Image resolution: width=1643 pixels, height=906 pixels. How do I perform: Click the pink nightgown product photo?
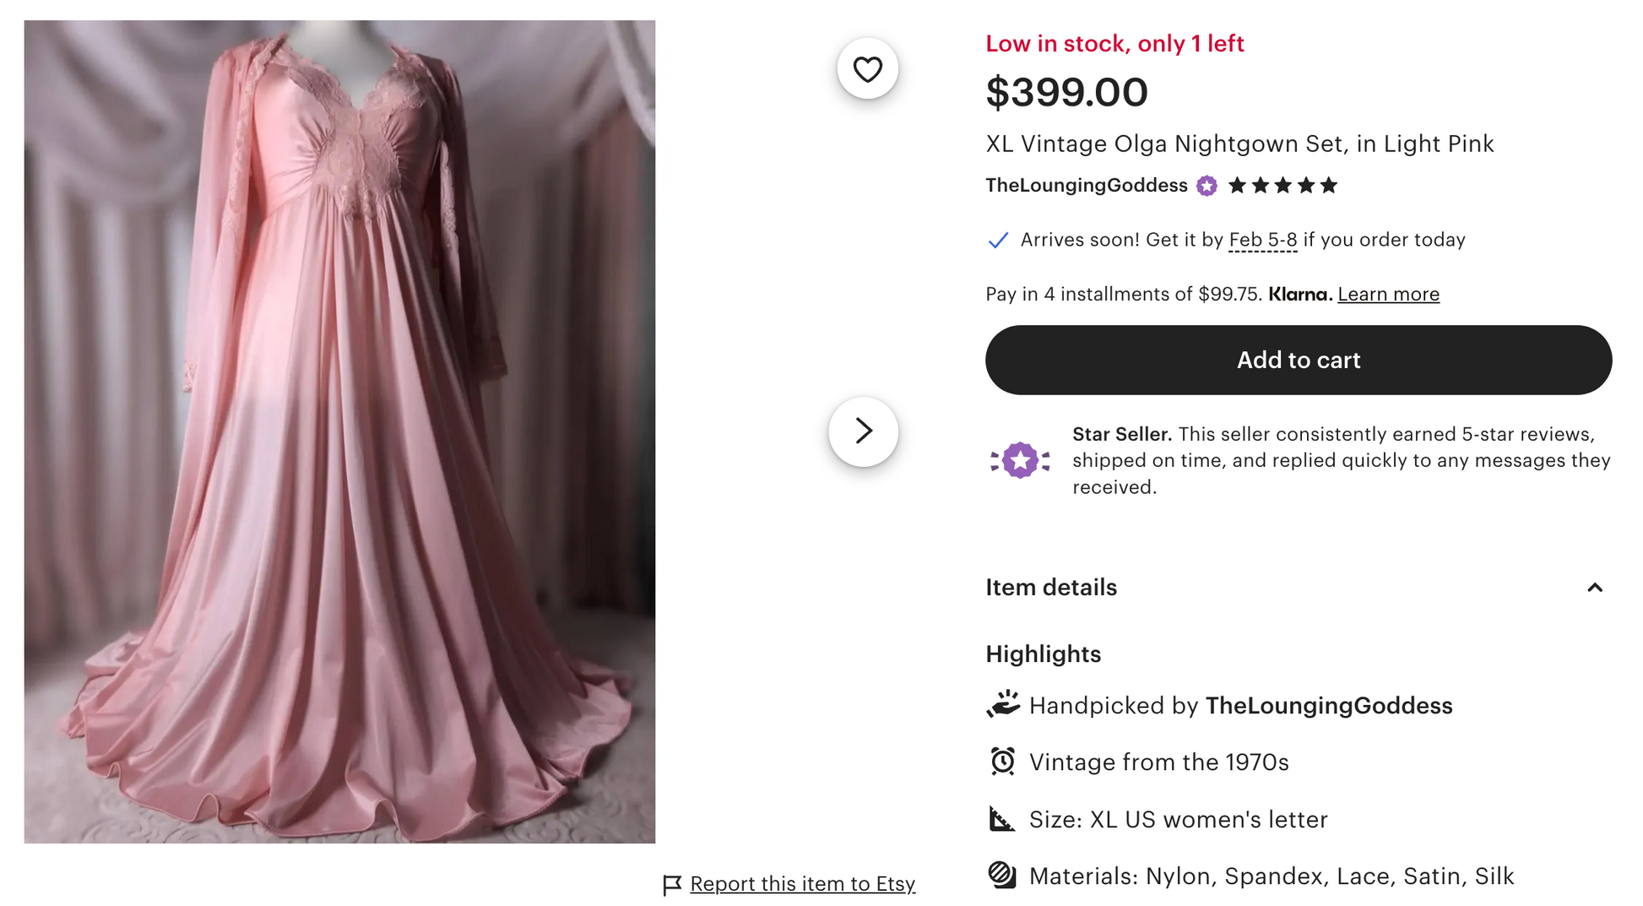pyautogui.click(x=339, y=431)
